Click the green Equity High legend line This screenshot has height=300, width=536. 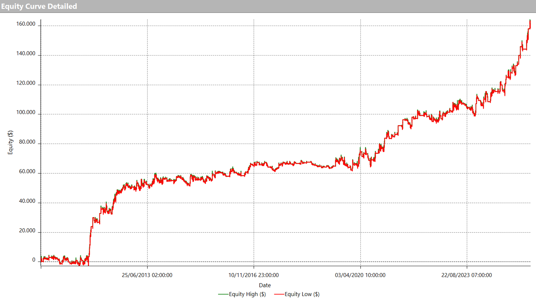[x=223, y=294]
